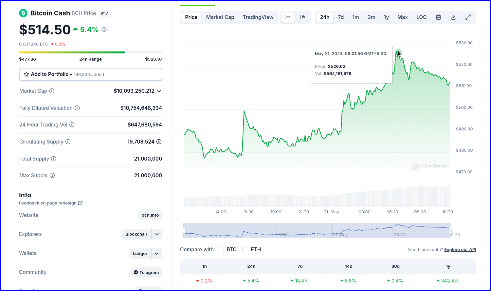
Task: Download chart data icon
Action: click(x=453, y=17)
